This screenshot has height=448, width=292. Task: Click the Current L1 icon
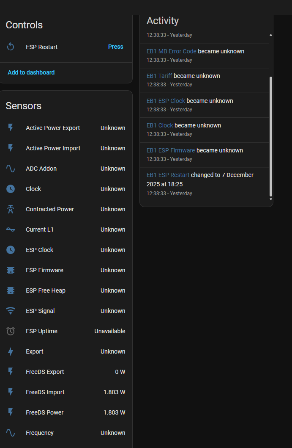(x=11, y=230)
